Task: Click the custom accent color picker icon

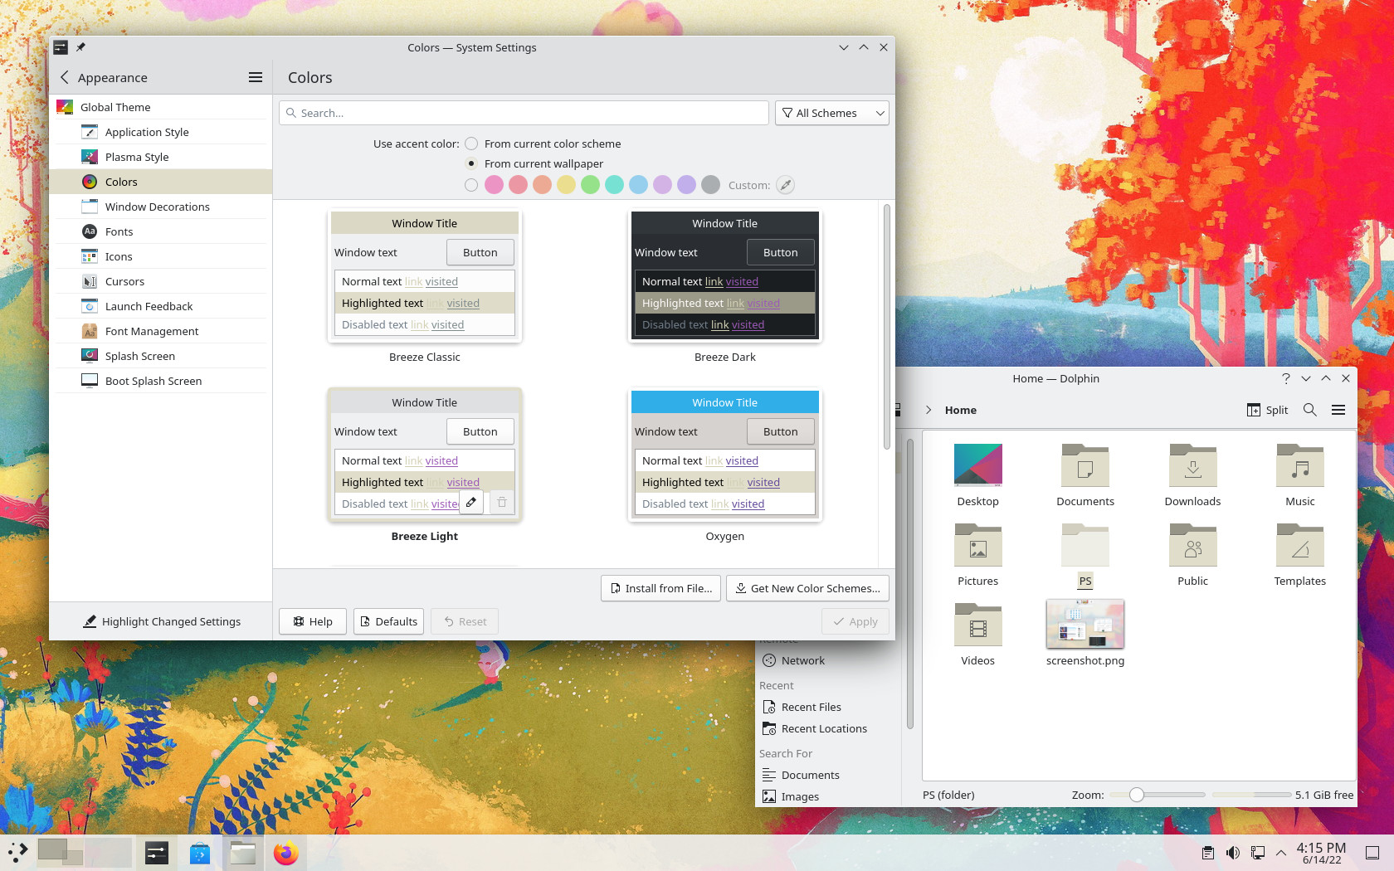Action: [x=785, y=185]
